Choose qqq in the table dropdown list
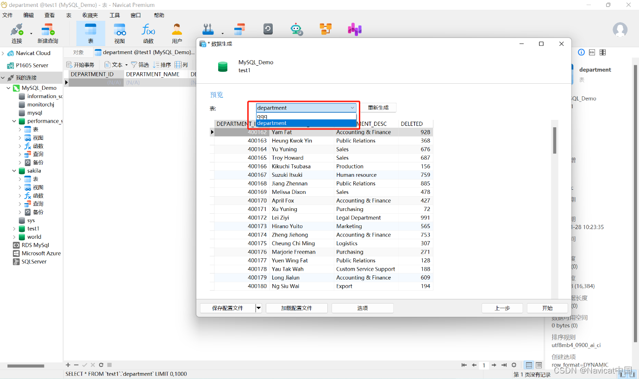Viewport: 639px width, 379px height. pyautogui.click(x=306, y=116)
